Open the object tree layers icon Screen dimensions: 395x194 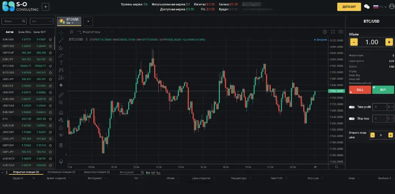click(61, 161)
